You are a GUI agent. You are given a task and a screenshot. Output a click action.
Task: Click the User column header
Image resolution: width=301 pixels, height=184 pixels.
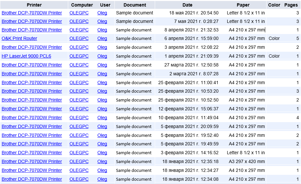(105, 5)
